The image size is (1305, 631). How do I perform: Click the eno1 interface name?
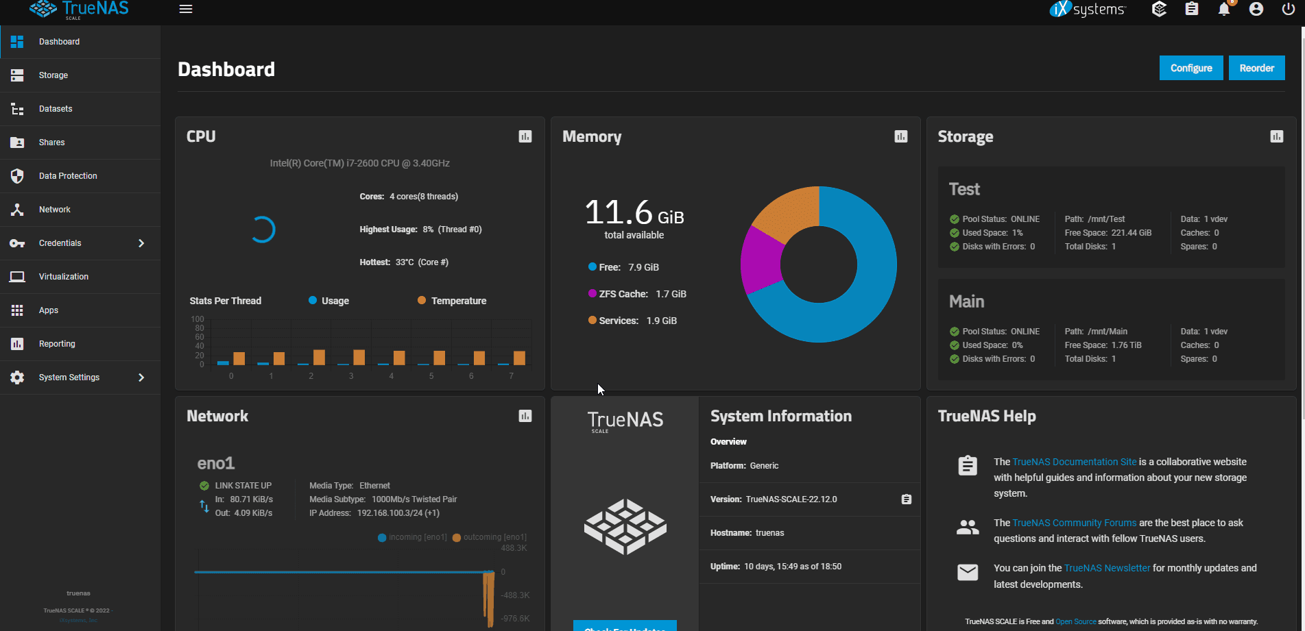[216, 464]
